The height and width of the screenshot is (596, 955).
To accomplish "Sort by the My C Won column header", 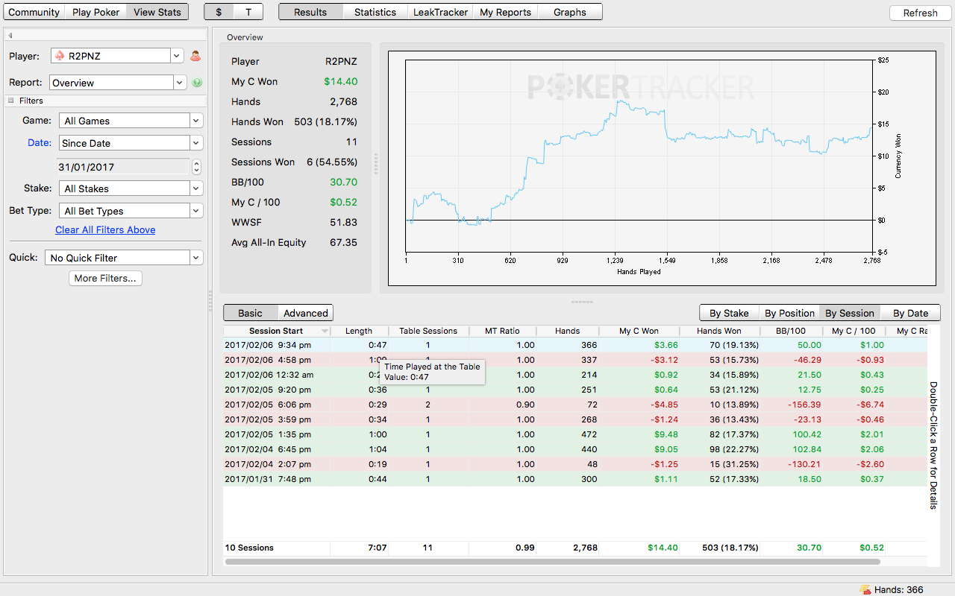I will click(x=639, y=331).
